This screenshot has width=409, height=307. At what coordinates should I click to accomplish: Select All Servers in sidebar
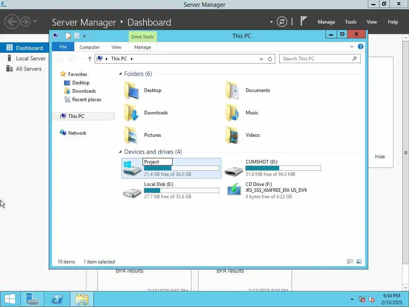pyautogui.click(x=24, y=69)
